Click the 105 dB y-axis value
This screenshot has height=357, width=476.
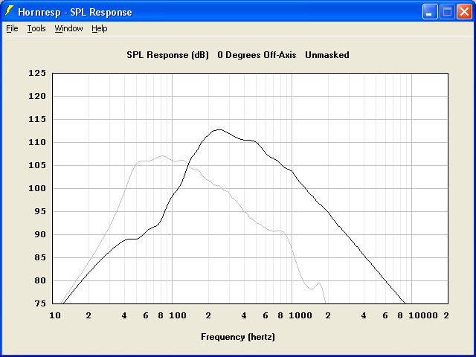(x=37, y=165)
